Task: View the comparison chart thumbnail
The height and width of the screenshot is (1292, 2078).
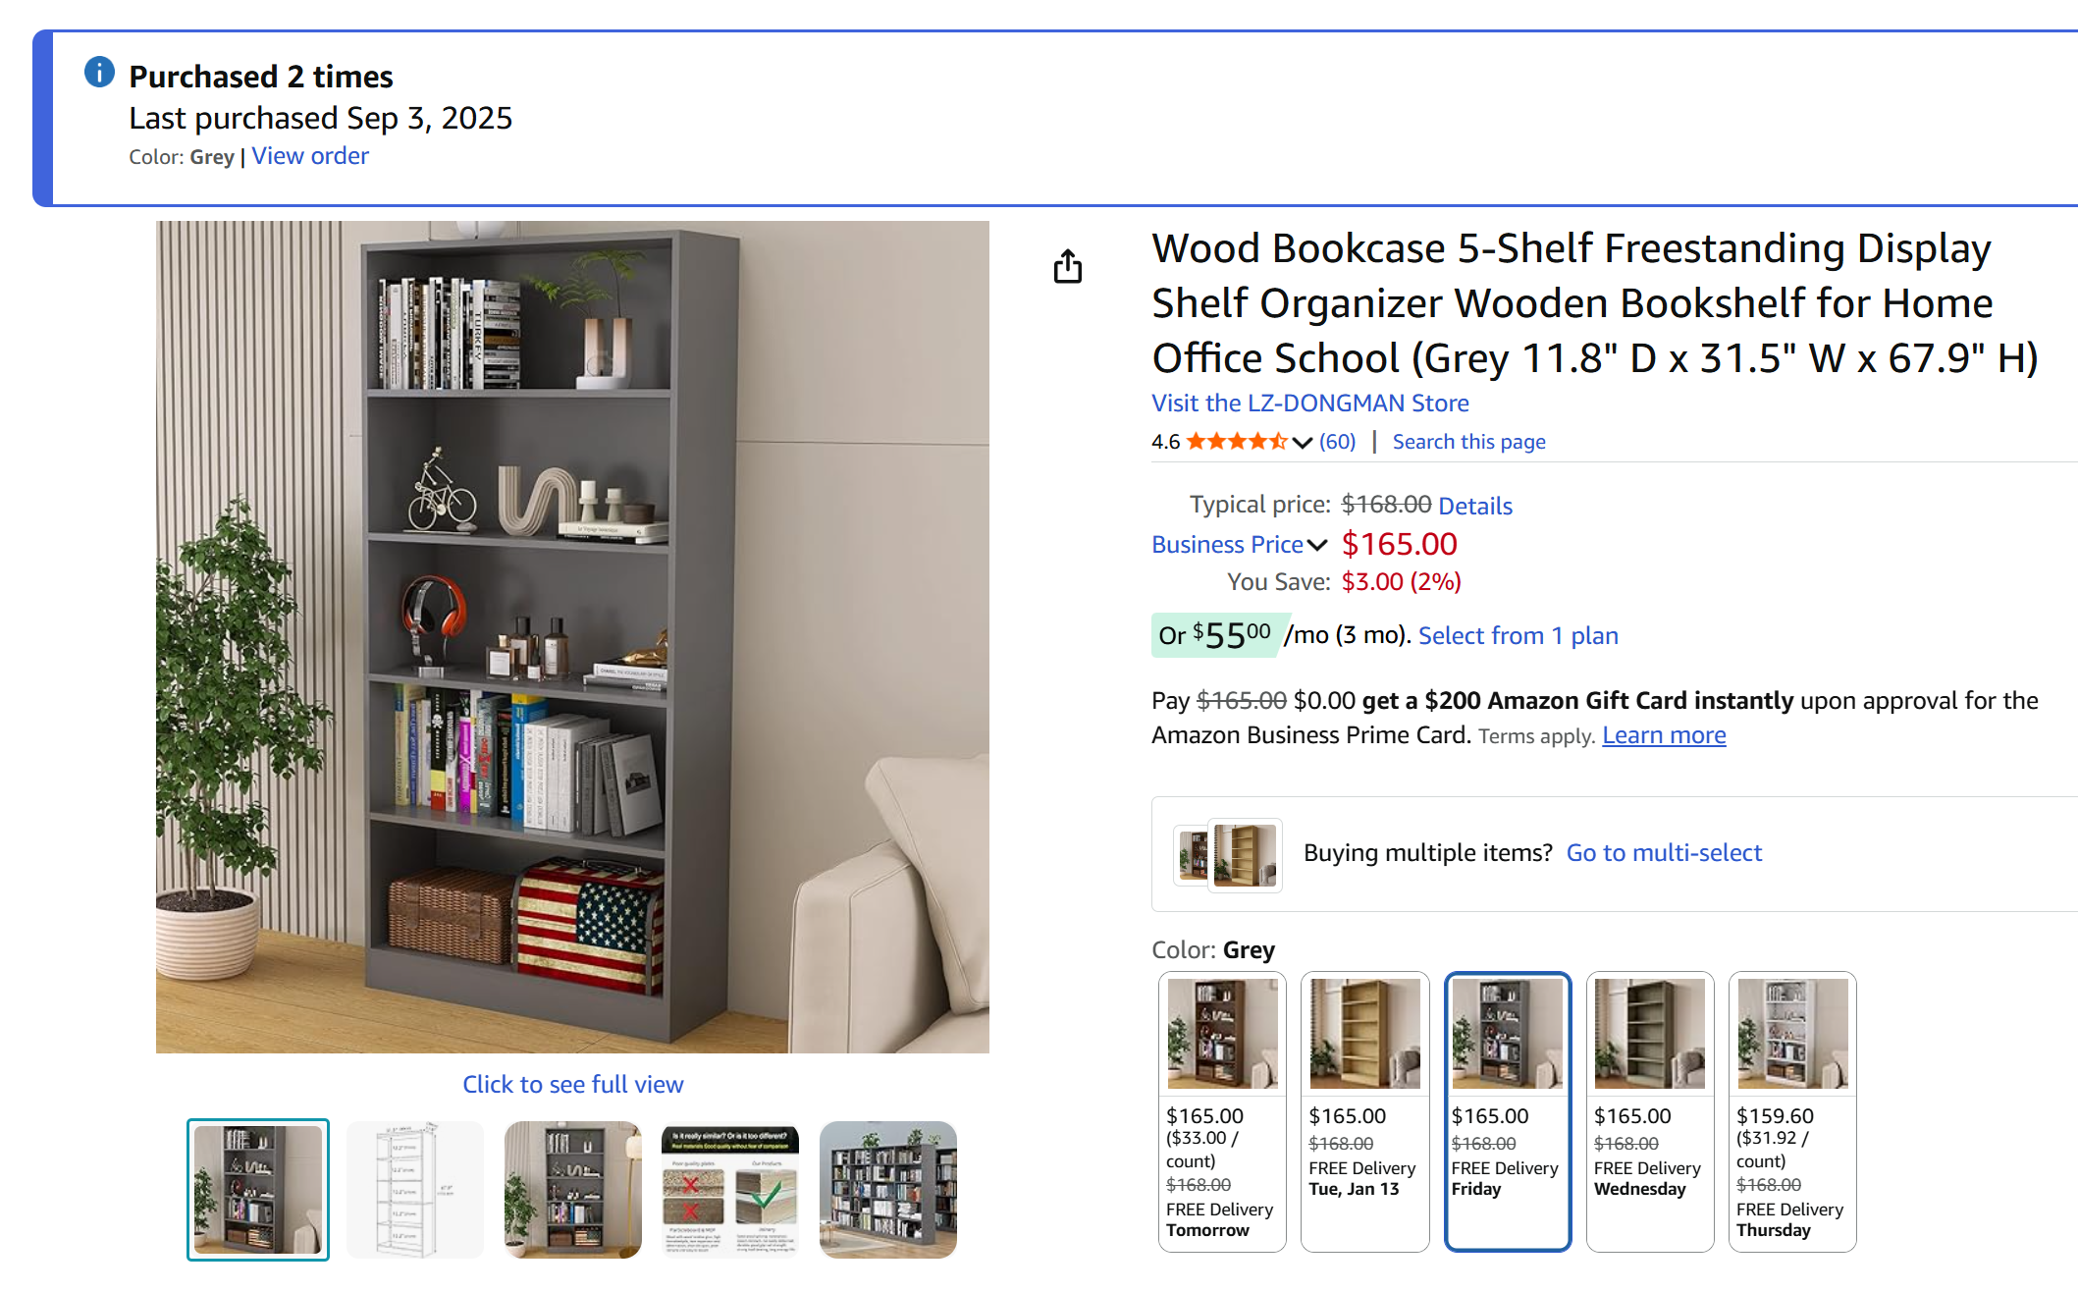Action: tap(730, 1190)
